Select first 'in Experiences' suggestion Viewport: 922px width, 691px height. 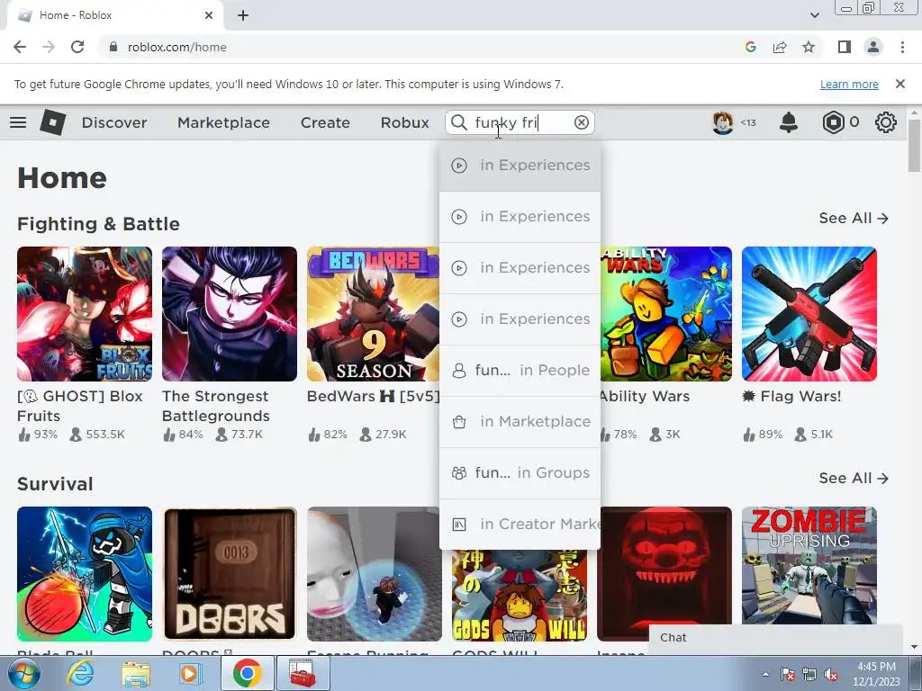tap(520, 166)
